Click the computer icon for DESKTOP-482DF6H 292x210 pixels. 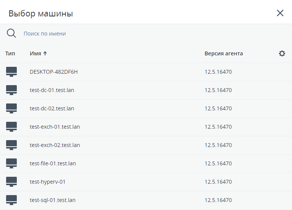pyautogui.click(x=11, y=72)
